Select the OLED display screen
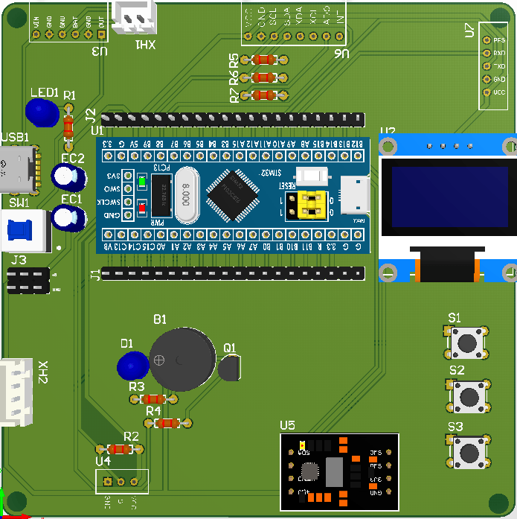This screenshot has height=519, width=517. coord(449,197)
